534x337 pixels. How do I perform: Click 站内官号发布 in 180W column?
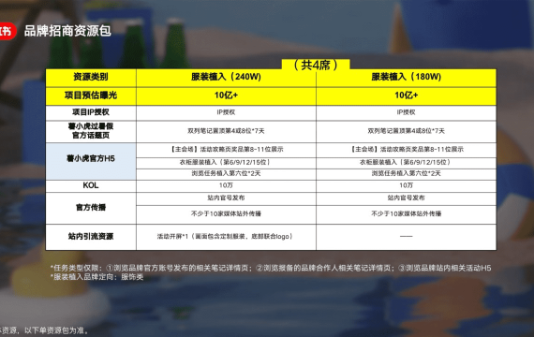pos(406,198)
